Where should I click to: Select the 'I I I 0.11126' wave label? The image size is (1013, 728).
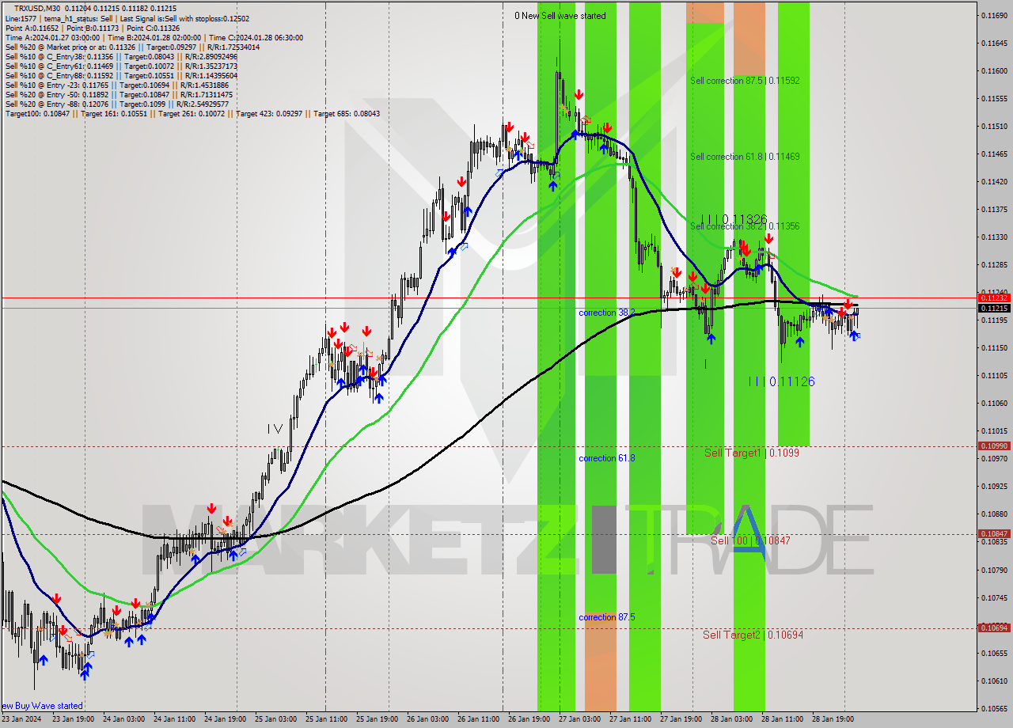[782, 381]
